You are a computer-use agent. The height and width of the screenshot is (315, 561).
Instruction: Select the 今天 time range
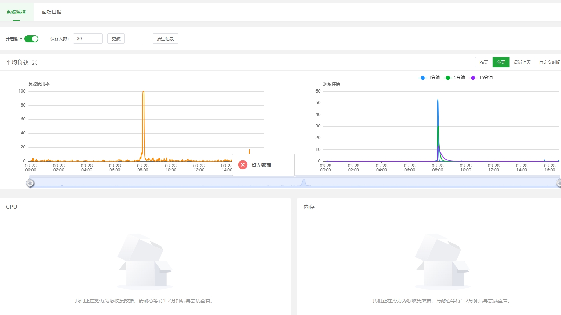click(x=501, y=62)
